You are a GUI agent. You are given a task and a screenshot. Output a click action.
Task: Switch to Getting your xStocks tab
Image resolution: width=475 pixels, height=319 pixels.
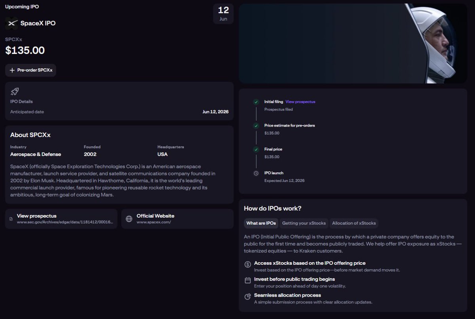coord(304,223)
